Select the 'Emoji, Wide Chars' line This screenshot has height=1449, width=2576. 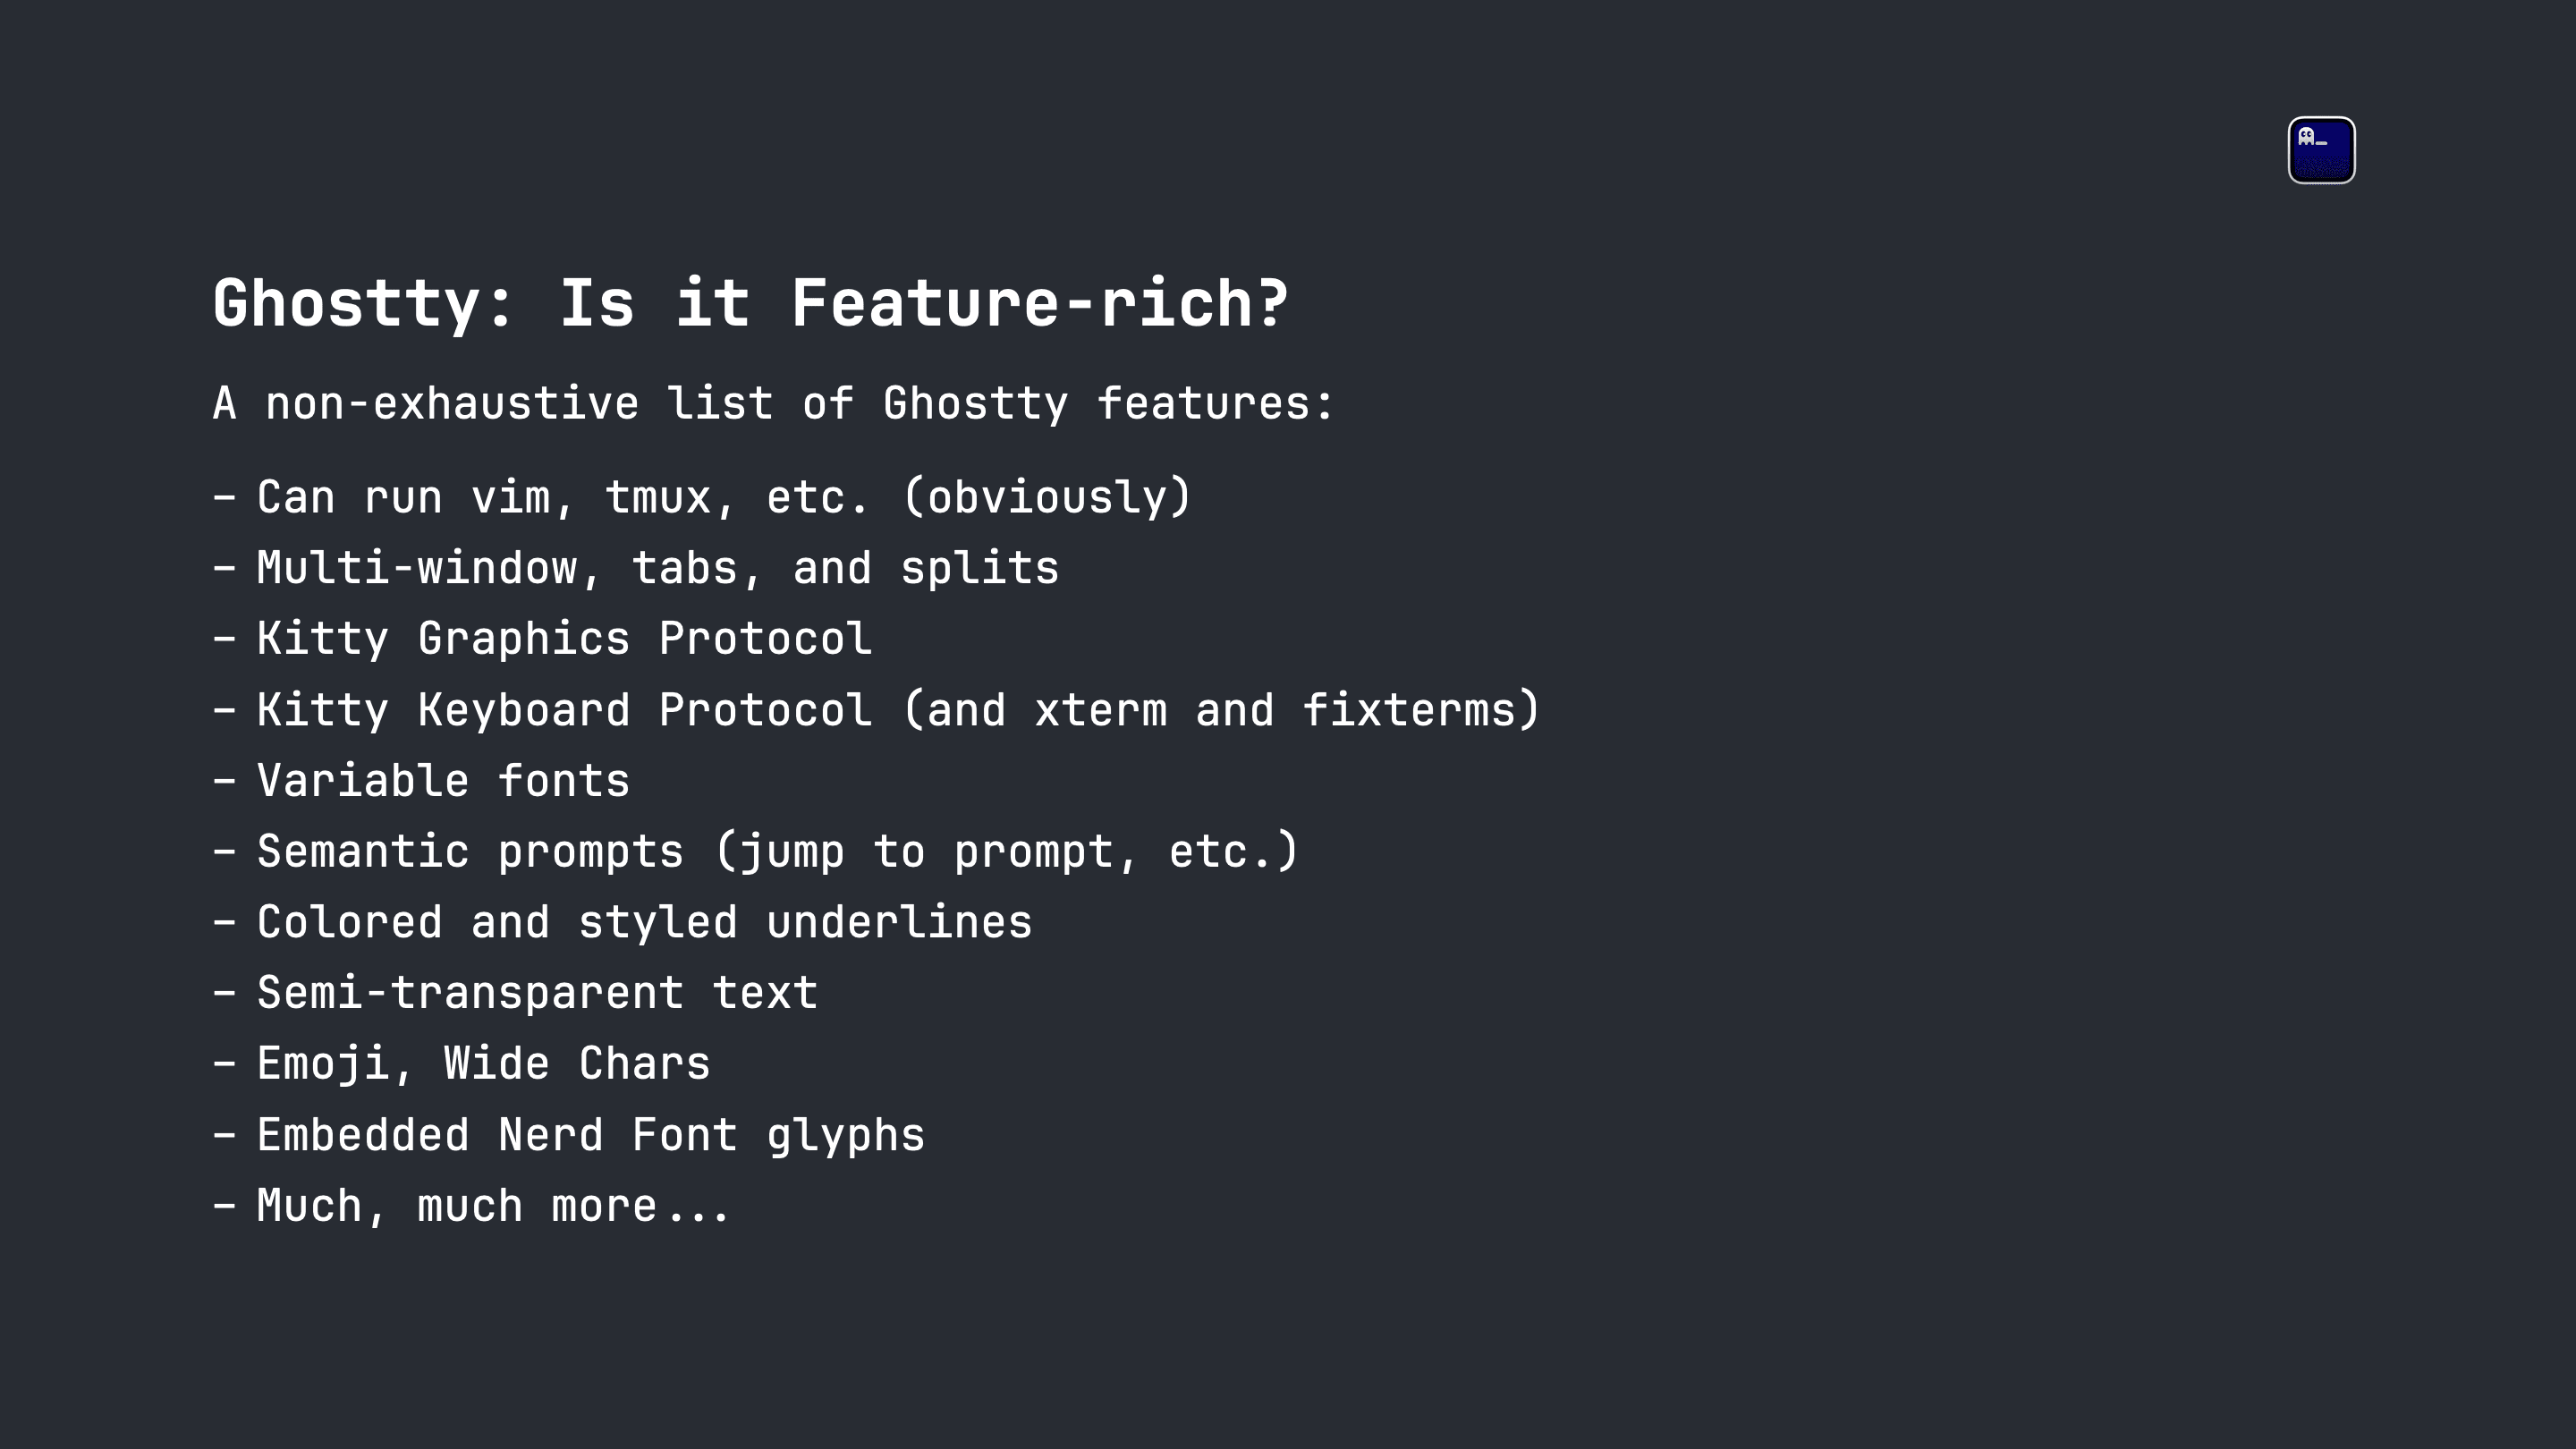point(461,1064)
